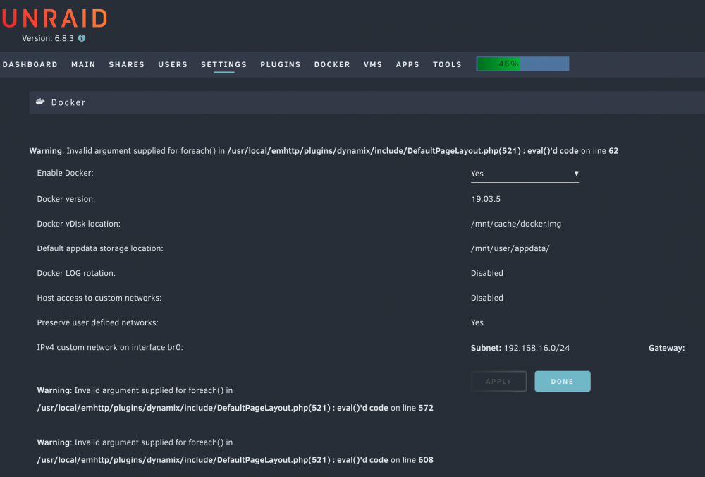This screenshot has height=477, width=705.
Task: Click the 46% progress bar
Action: pyautogui.click(x=522, y=64)
